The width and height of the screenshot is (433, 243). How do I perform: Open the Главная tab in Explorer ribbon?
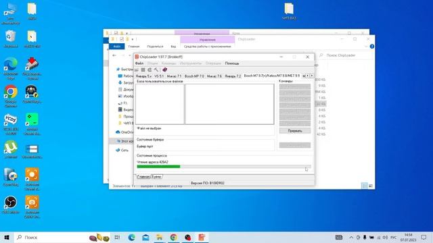[x=134, y=47]
